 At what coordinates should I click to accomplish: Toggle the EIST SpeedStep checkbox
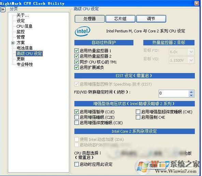(x=76, y=84)
